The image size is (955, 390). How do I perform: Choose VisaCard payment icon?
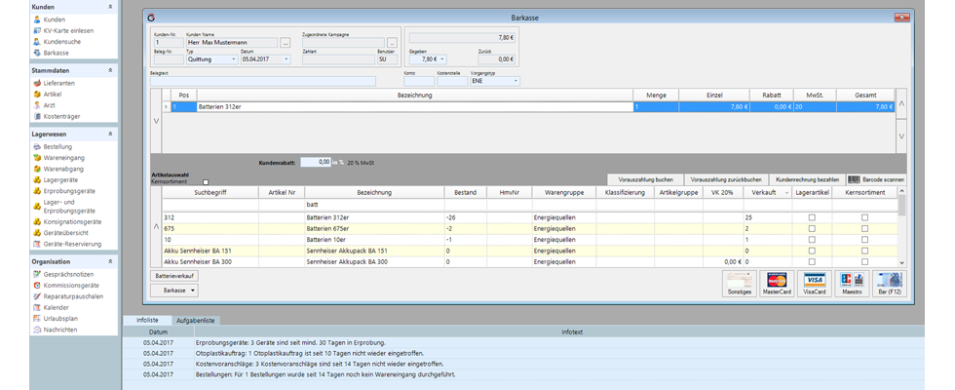click(814, 284)
